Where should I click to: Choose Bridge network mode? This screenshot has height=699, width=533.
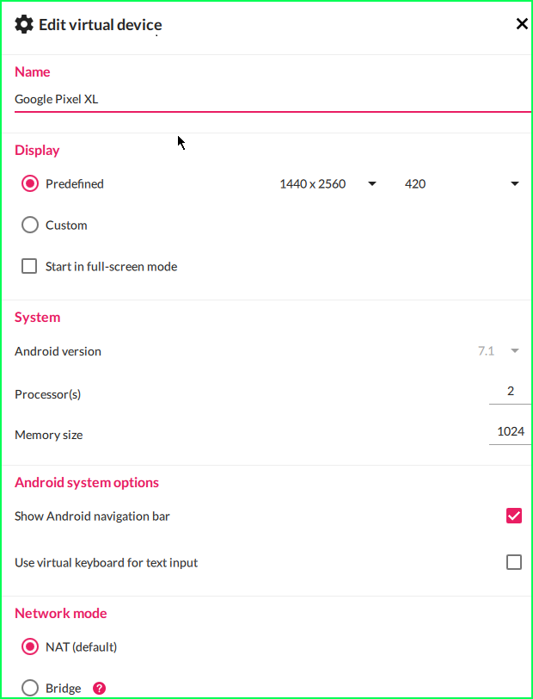tap(30, 688)
